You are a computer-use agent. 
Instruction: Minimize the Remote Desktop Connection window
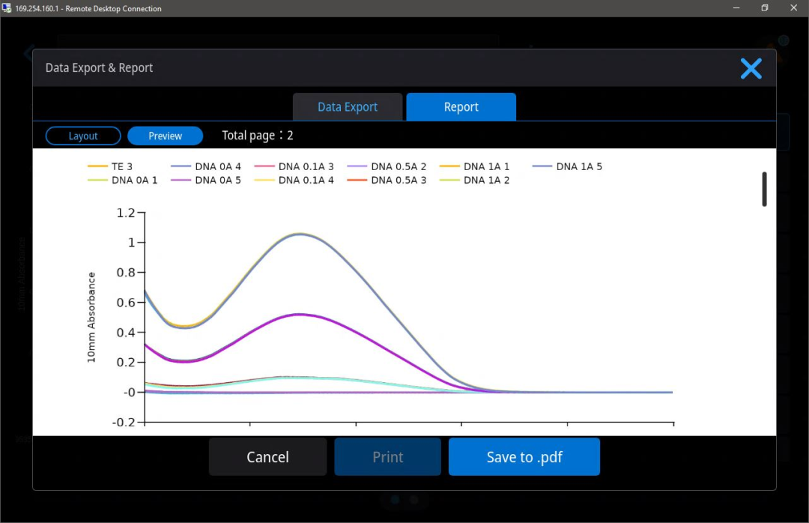pyautogui.click(x=736, y=7)
